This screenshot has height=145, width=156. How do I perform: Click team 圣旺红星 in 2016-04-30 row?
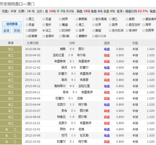pyautogui.click(x=59, y=55)
